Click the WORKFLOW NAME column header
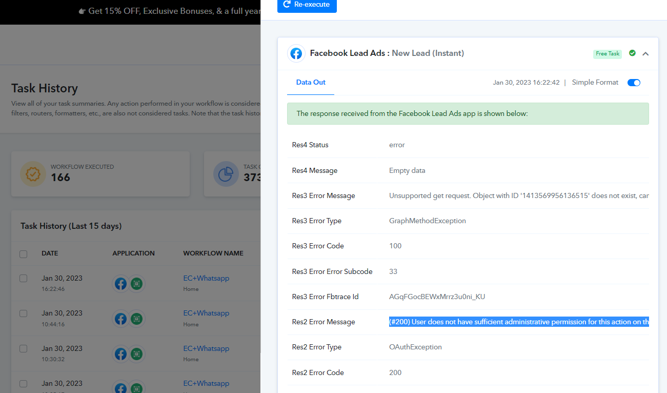This screenshot has width=667, height=393. 213,253
